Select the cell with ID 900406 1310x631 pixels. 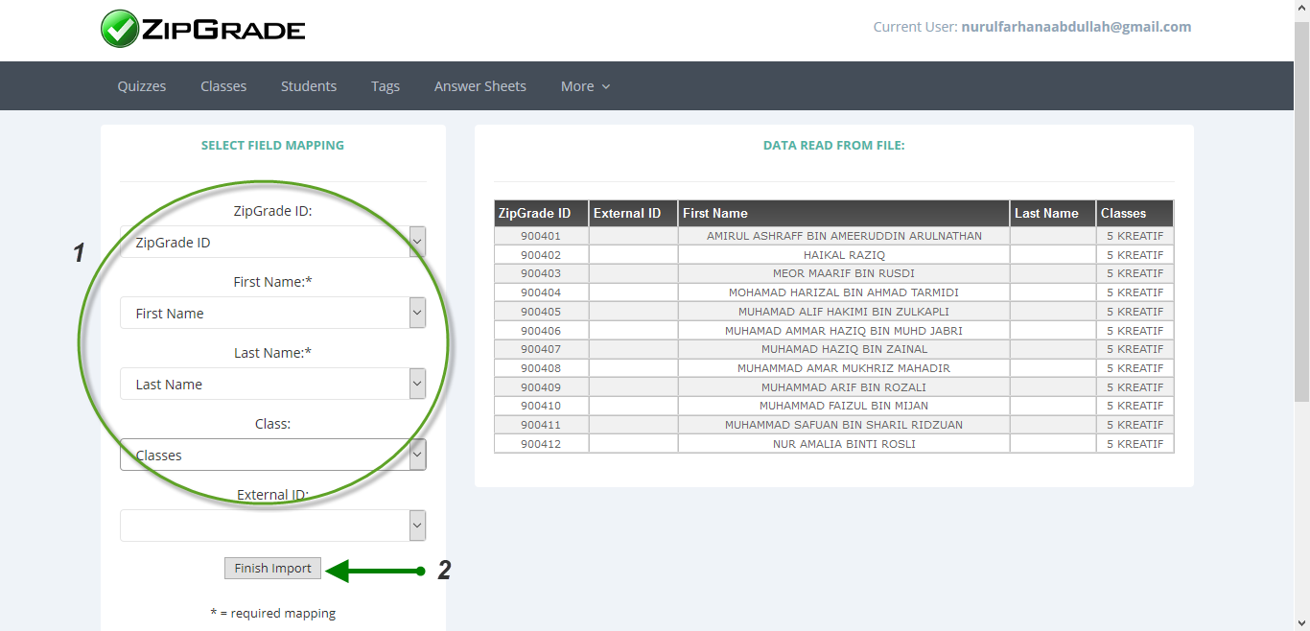(541, 331)
